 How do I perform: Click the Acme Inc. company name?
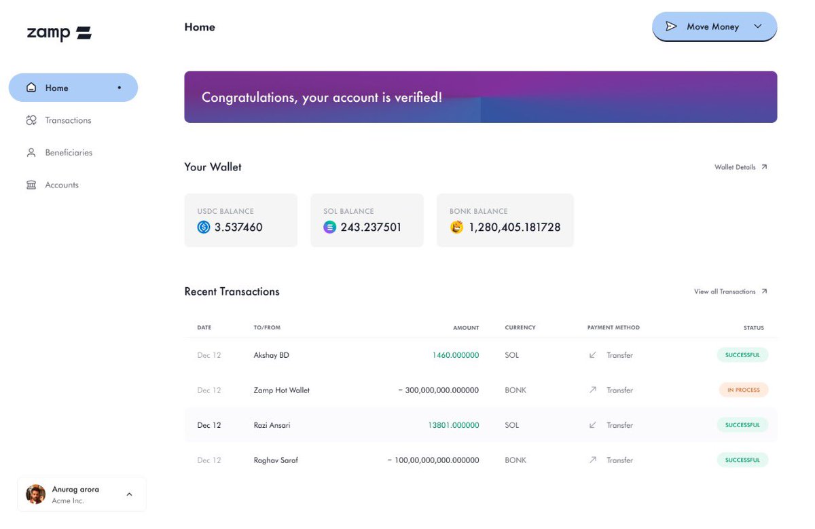[x=68, y=500]
